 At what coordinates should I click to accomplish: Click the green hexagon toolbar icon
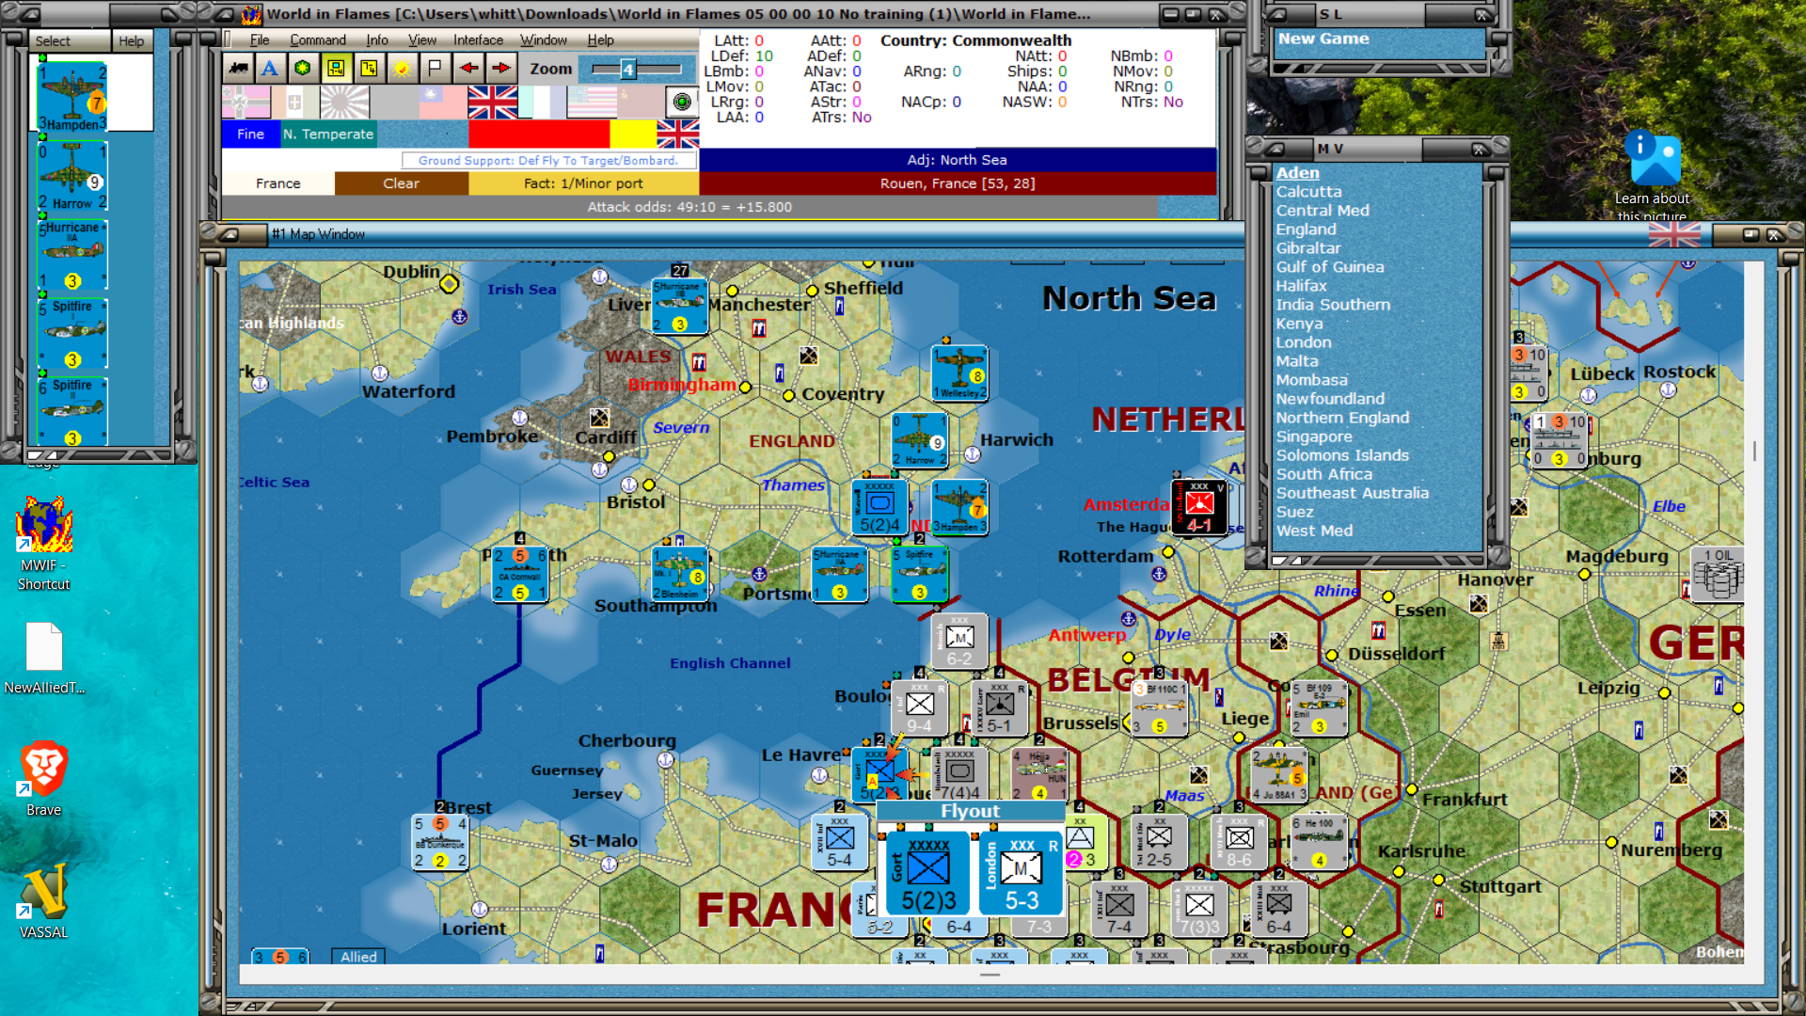pos(302,68)
